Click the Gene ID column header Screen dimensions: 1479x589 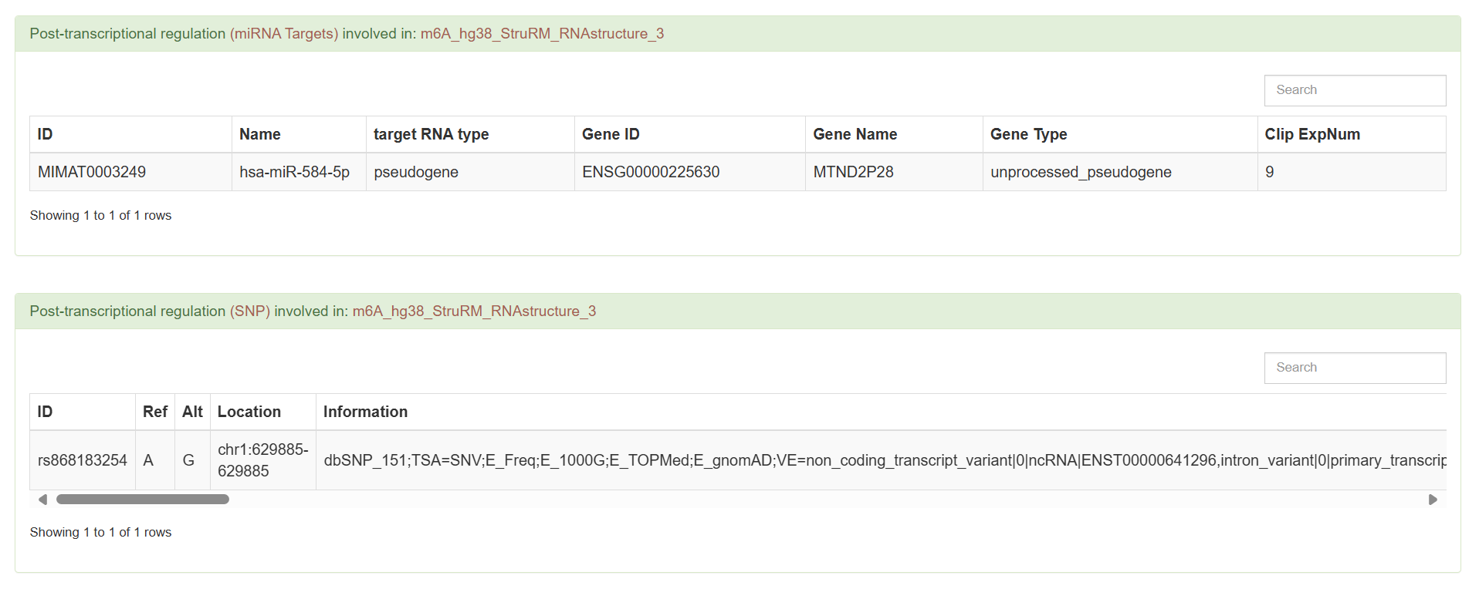pyautogui.click(x=610, y=134)
